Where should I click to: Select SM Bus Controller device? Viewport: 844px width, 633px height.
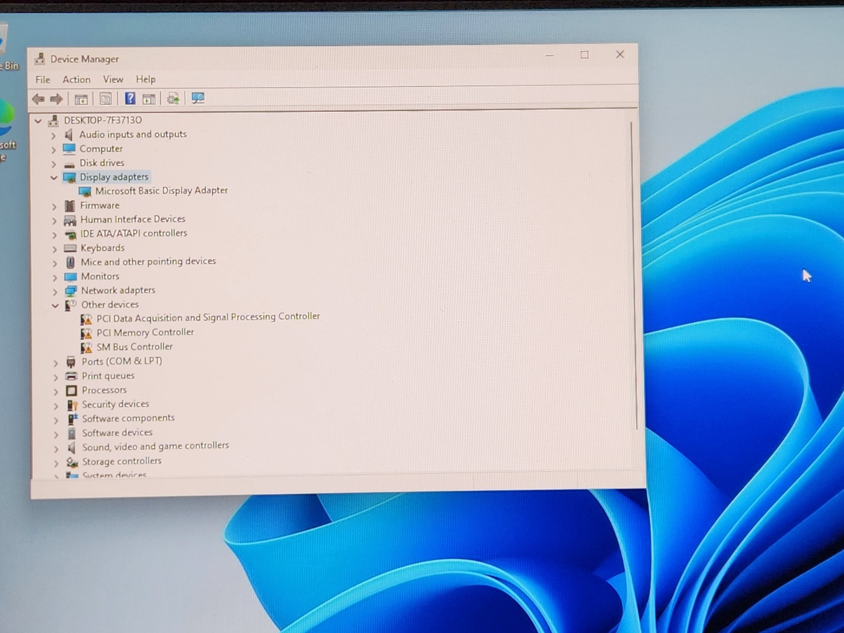135,347
